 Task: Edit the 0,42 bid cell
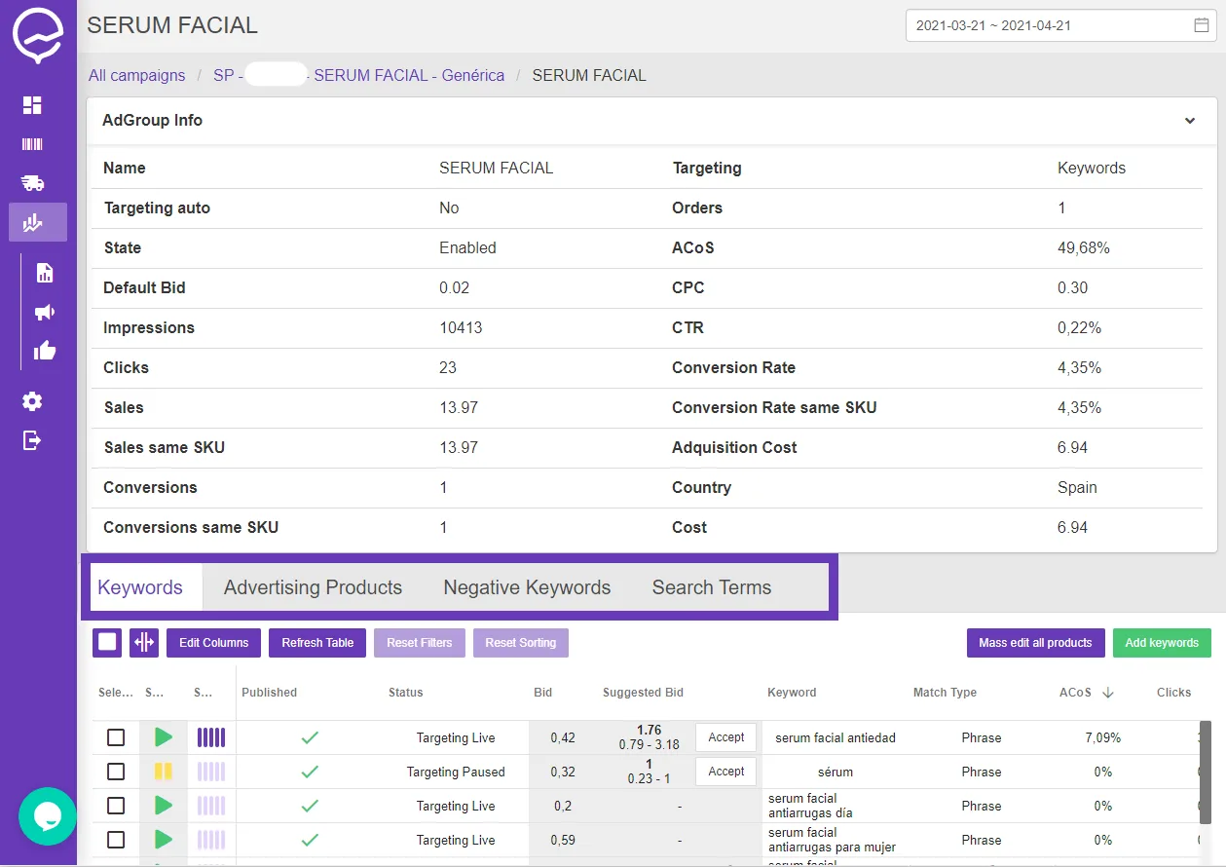(563, 737)
